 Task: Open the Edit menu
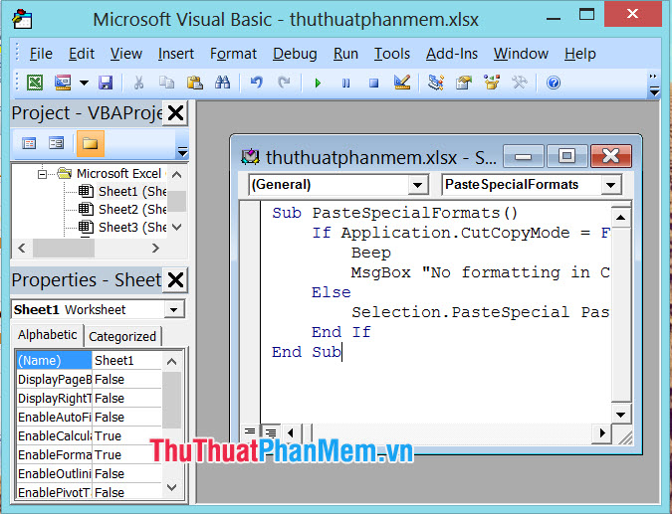[82, 54]
